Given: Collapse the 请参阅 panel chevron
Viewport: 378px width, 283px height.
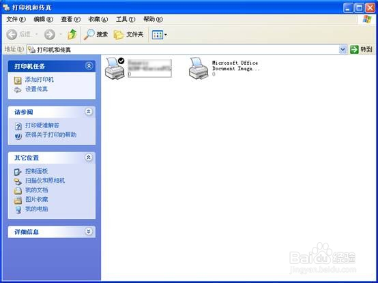Looking at the screenshot, I should pyautogui.click(x=89, y=112).
